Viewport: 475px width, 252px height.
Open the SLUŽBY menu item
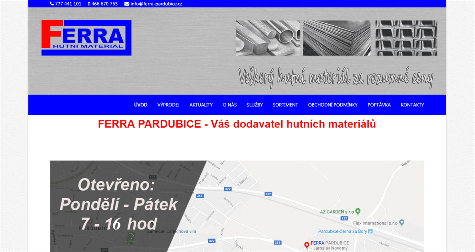click(255, 105)
